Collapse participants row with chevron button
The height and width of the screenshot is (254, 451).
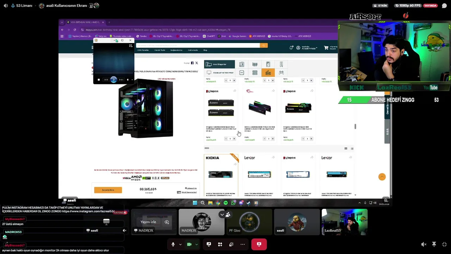pyautogui.click(x=222, y=214)
